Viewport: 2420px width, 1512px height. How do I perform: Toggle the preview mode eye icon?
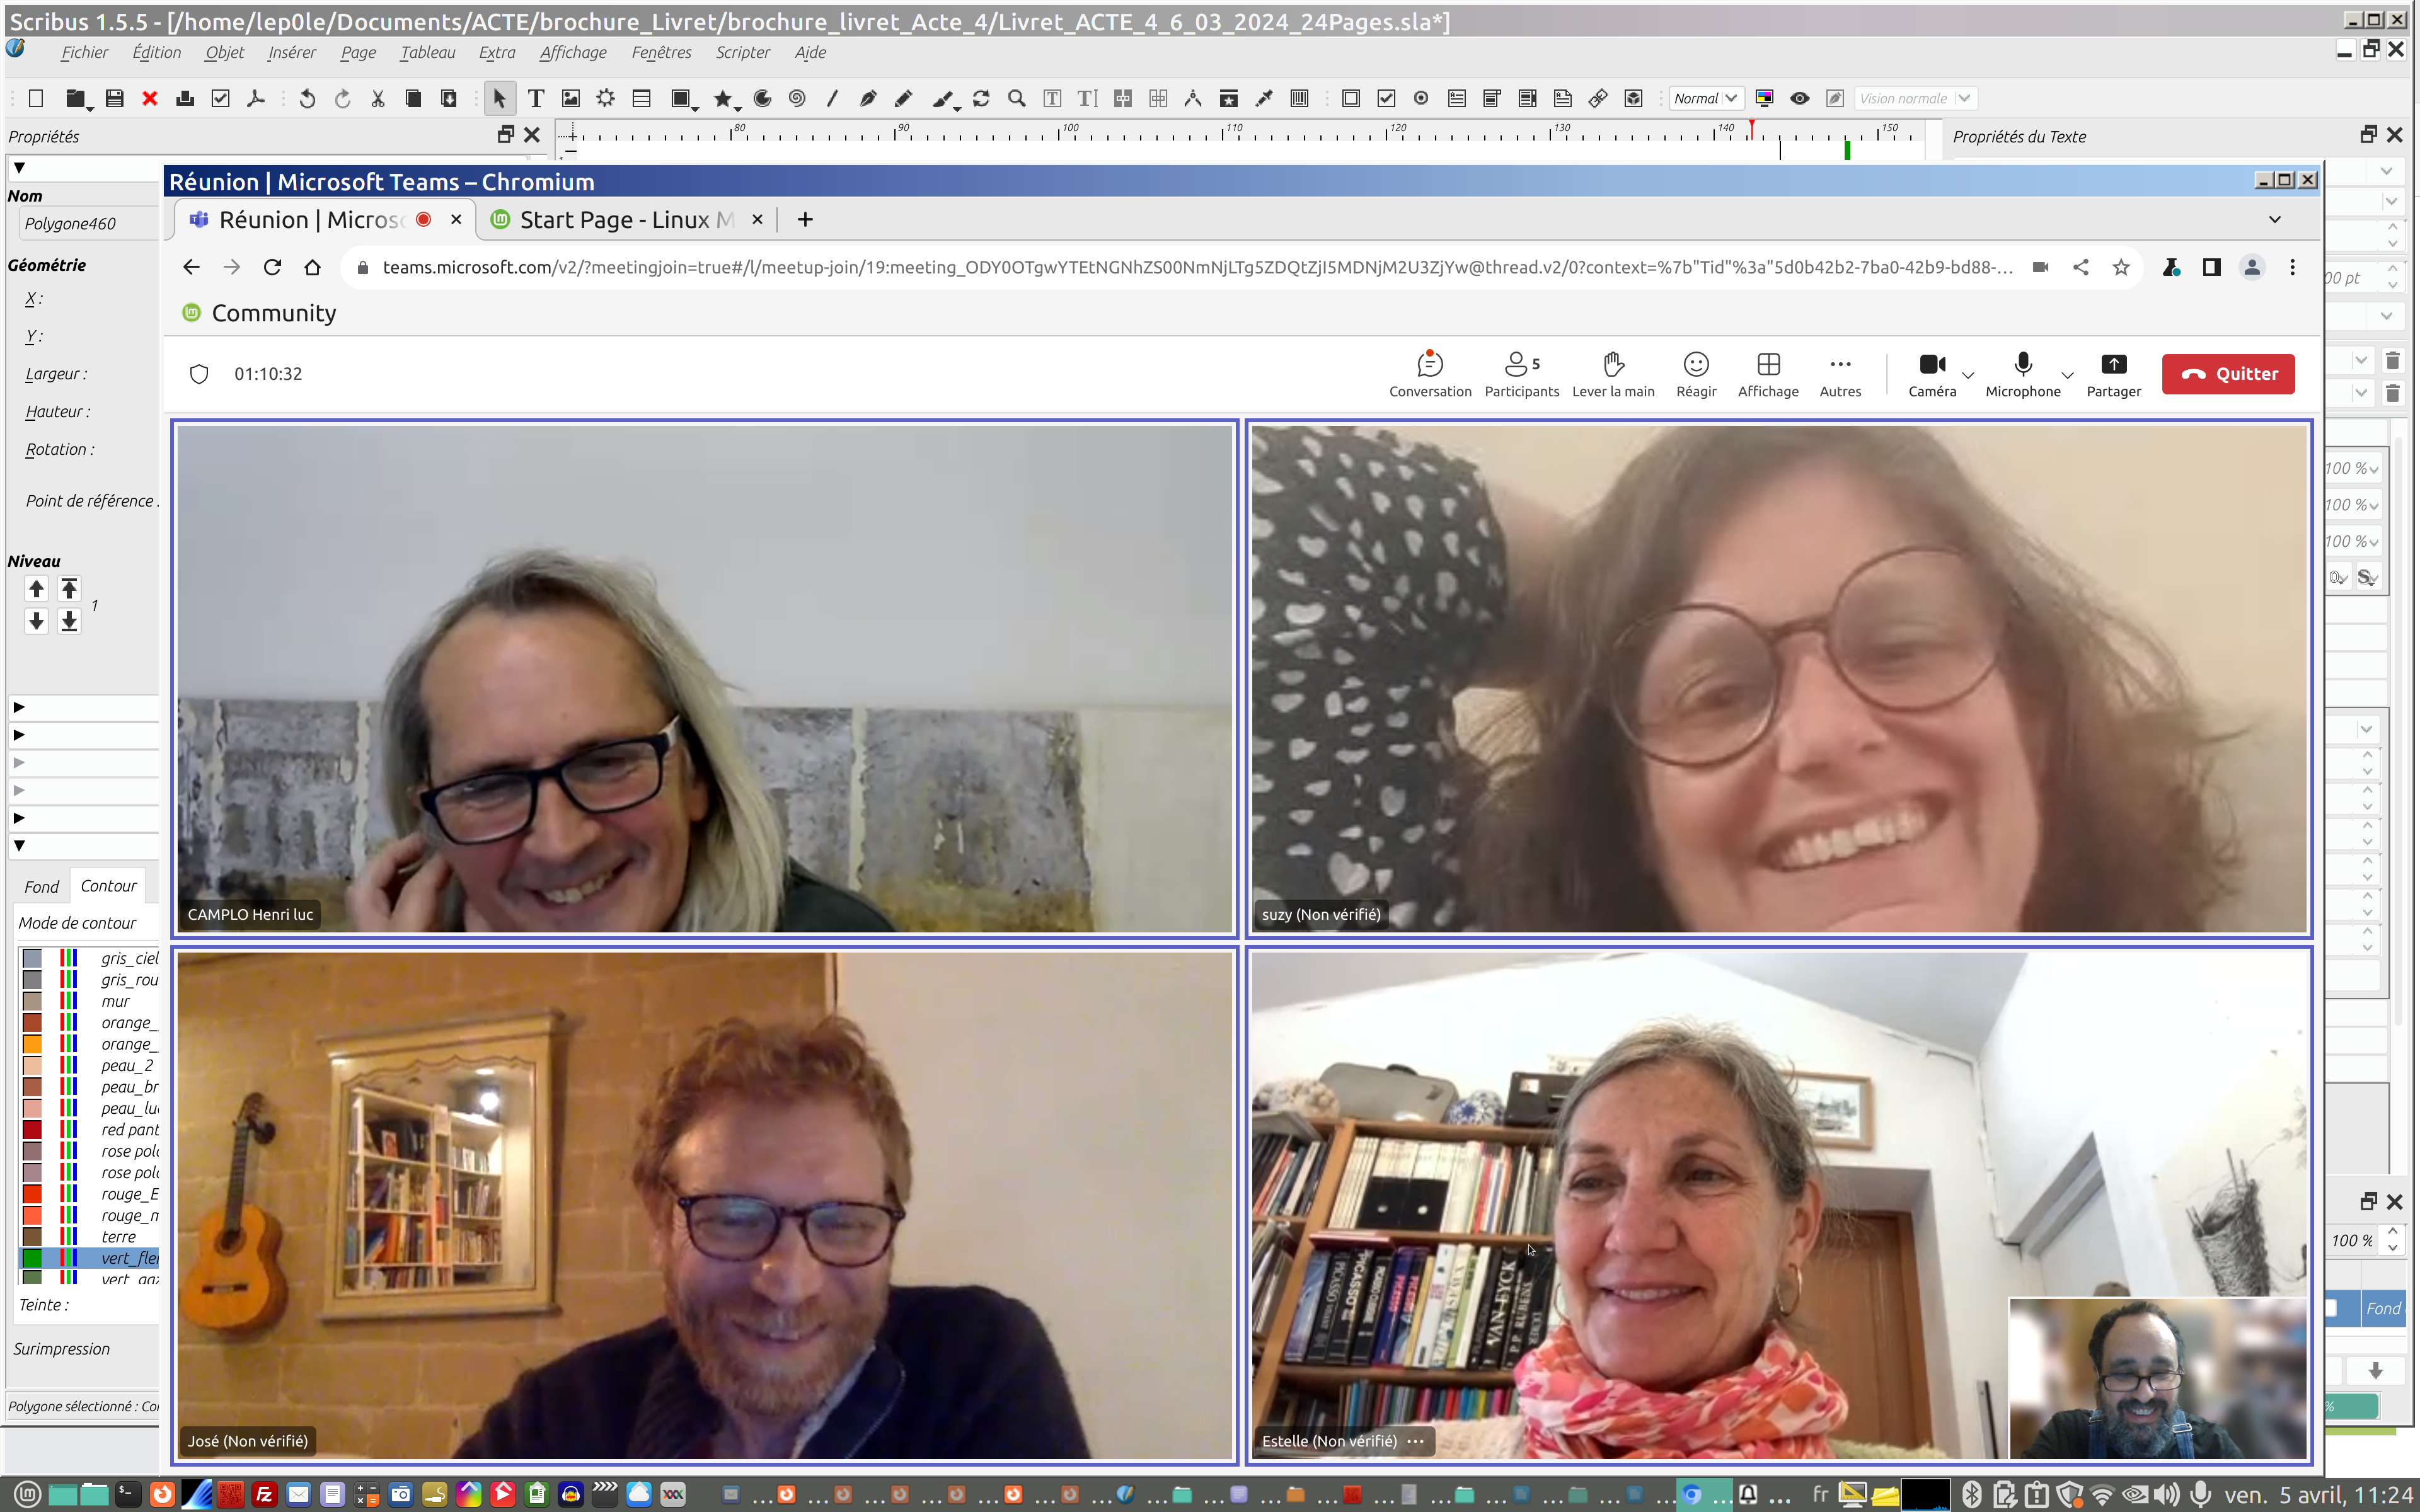1799,98
